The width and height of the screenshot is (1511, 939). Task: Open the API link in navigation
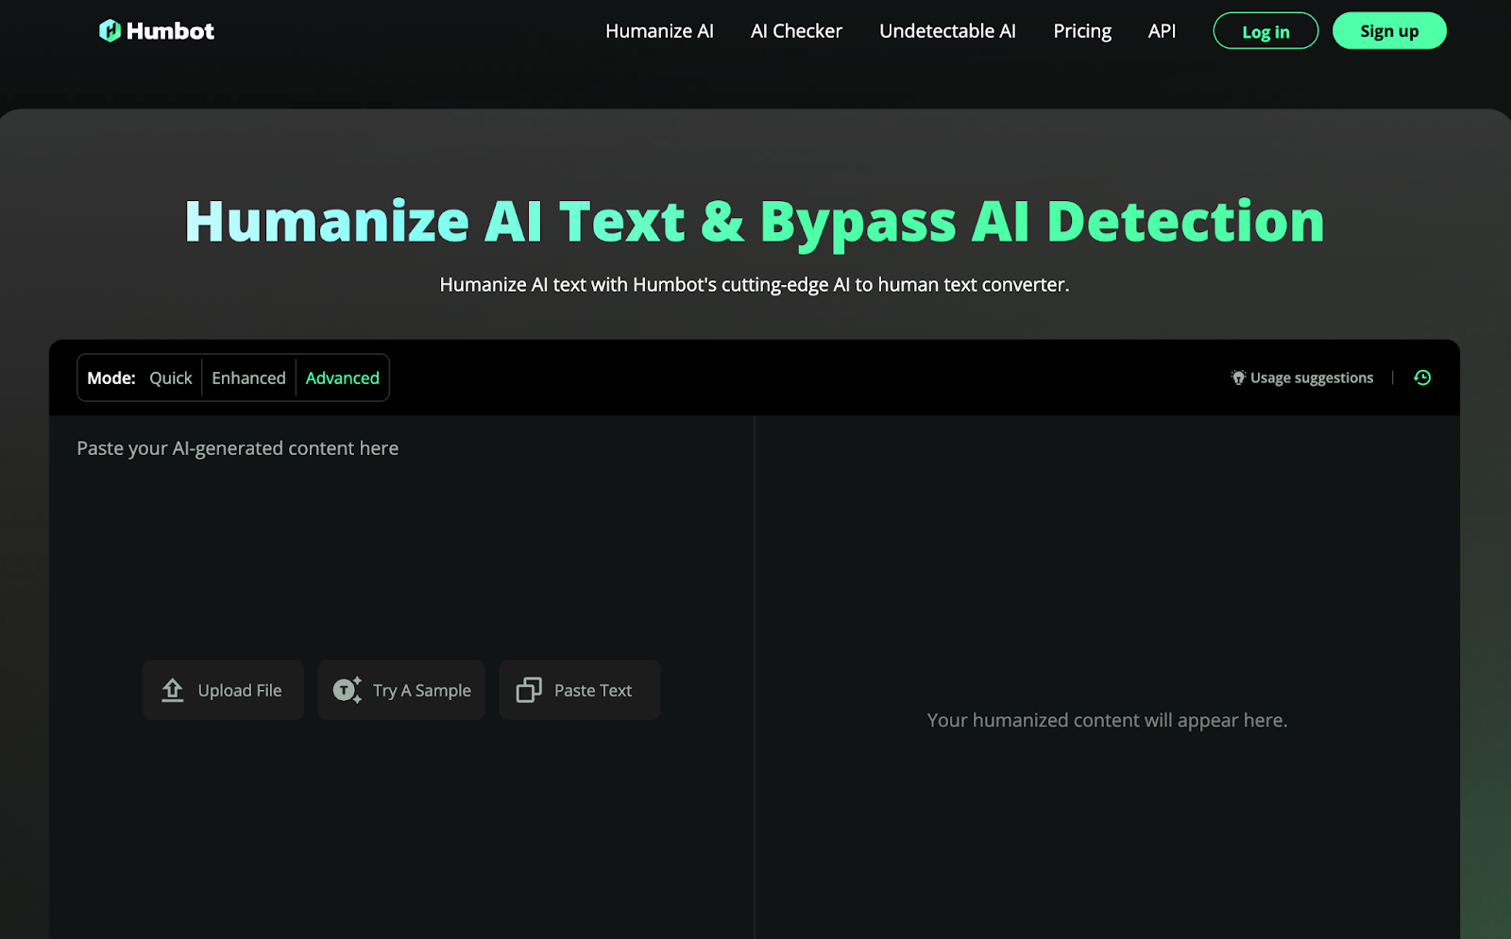pyautogui.click(x=1162, y=31)
